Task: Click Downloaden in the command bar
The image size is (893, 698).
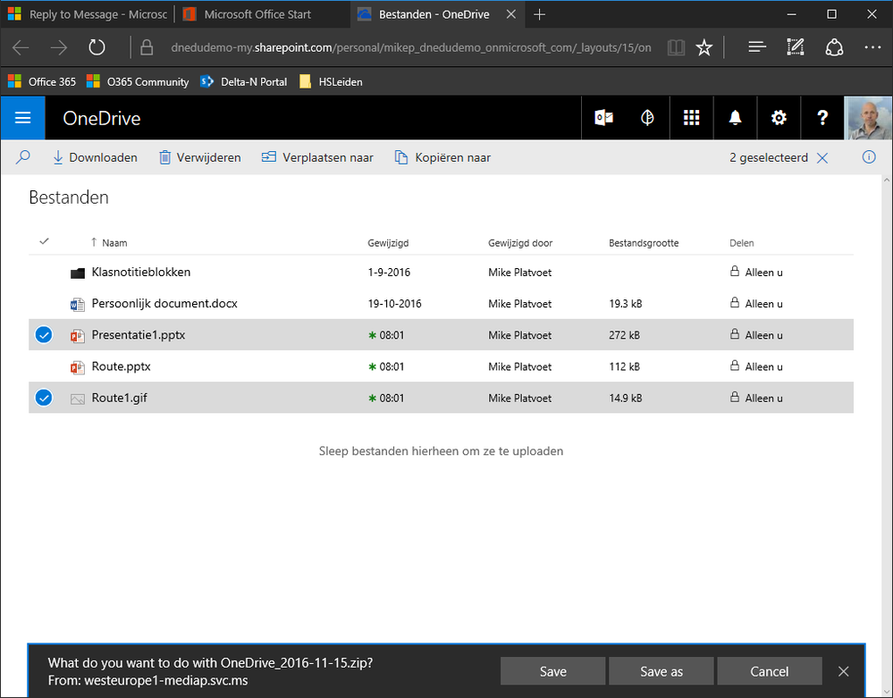Action: pos(95,157)
